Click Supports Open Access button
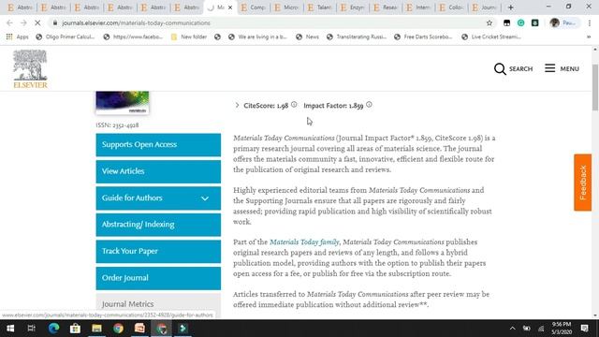 [158, 145]
